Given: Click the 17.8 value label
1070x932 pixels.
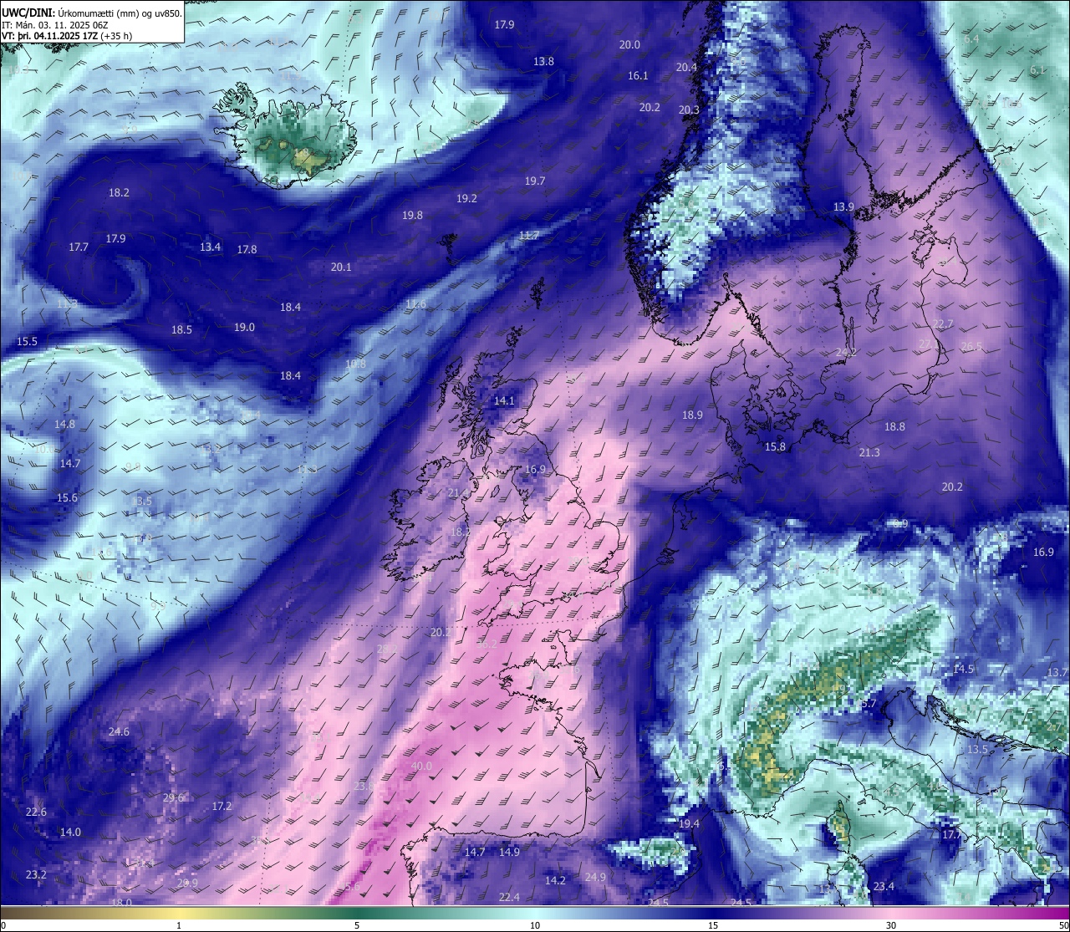Looking at the screenshot, I should click(x=247, y=250).
